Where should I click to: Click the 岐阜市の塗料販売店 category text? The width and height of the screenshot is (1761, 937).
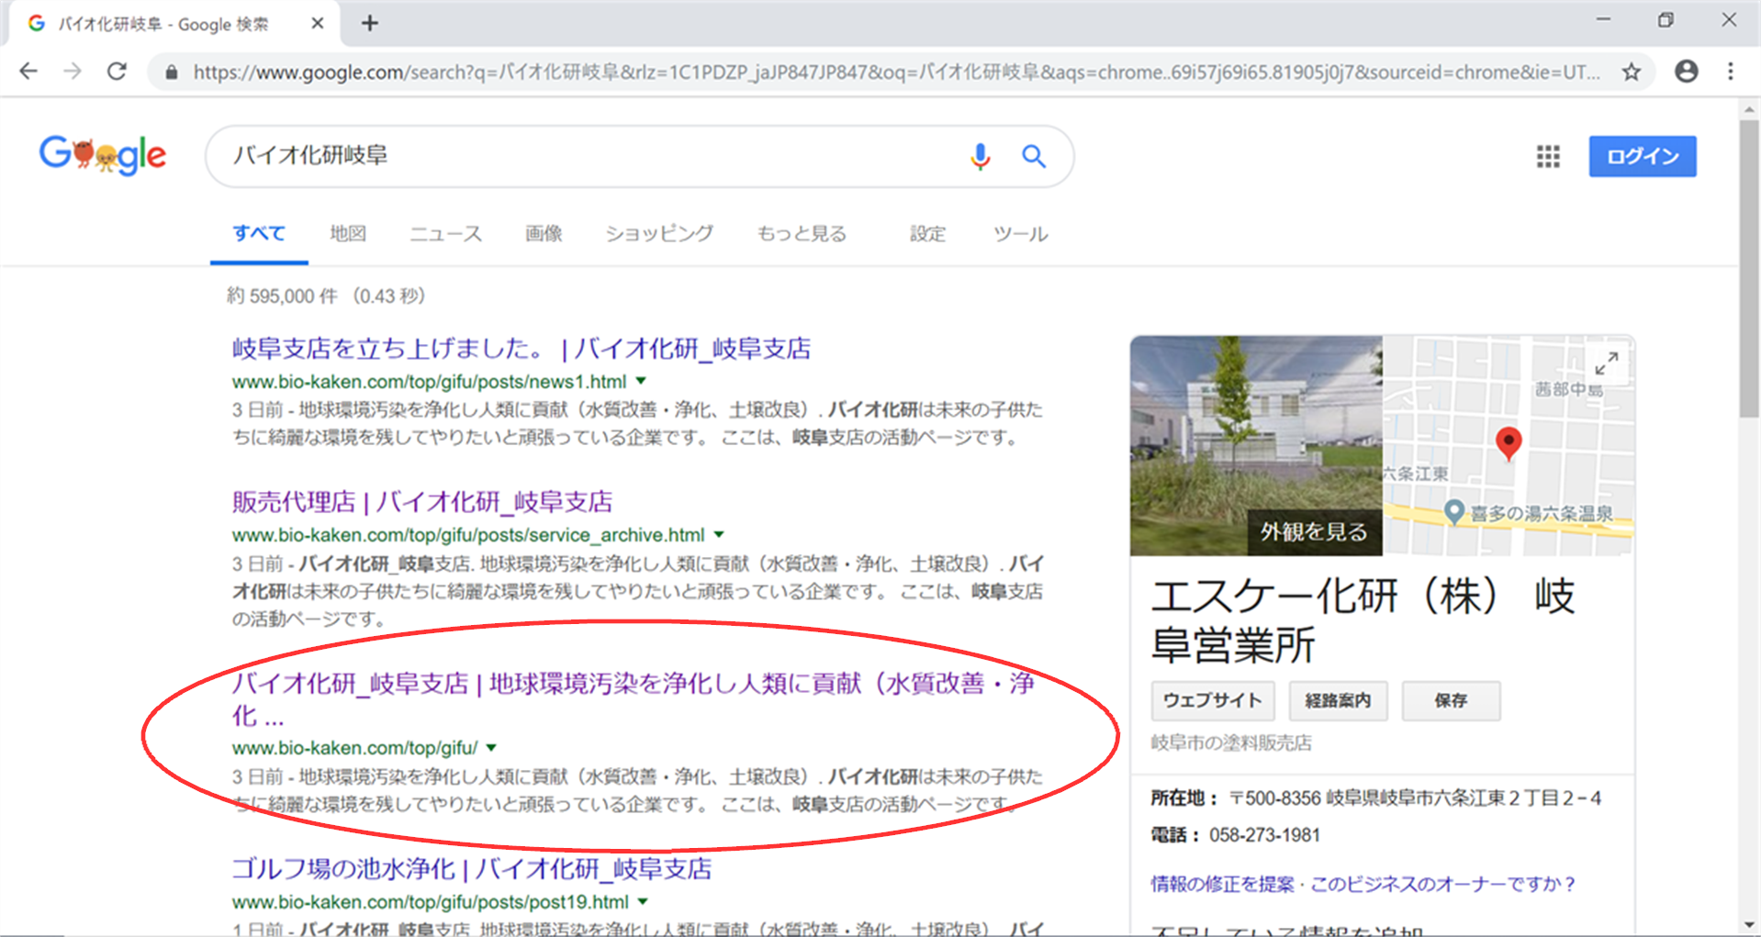click(1231, 742)
